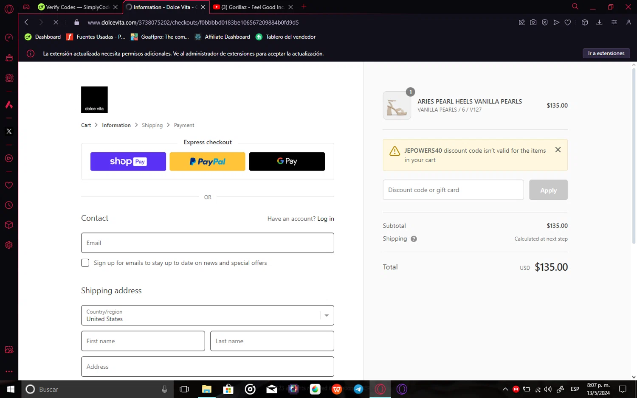Switch to Gorillaz - Feel Good Inc tab
The width and height of the screenshot is (637, 398).
click(253, 7)
